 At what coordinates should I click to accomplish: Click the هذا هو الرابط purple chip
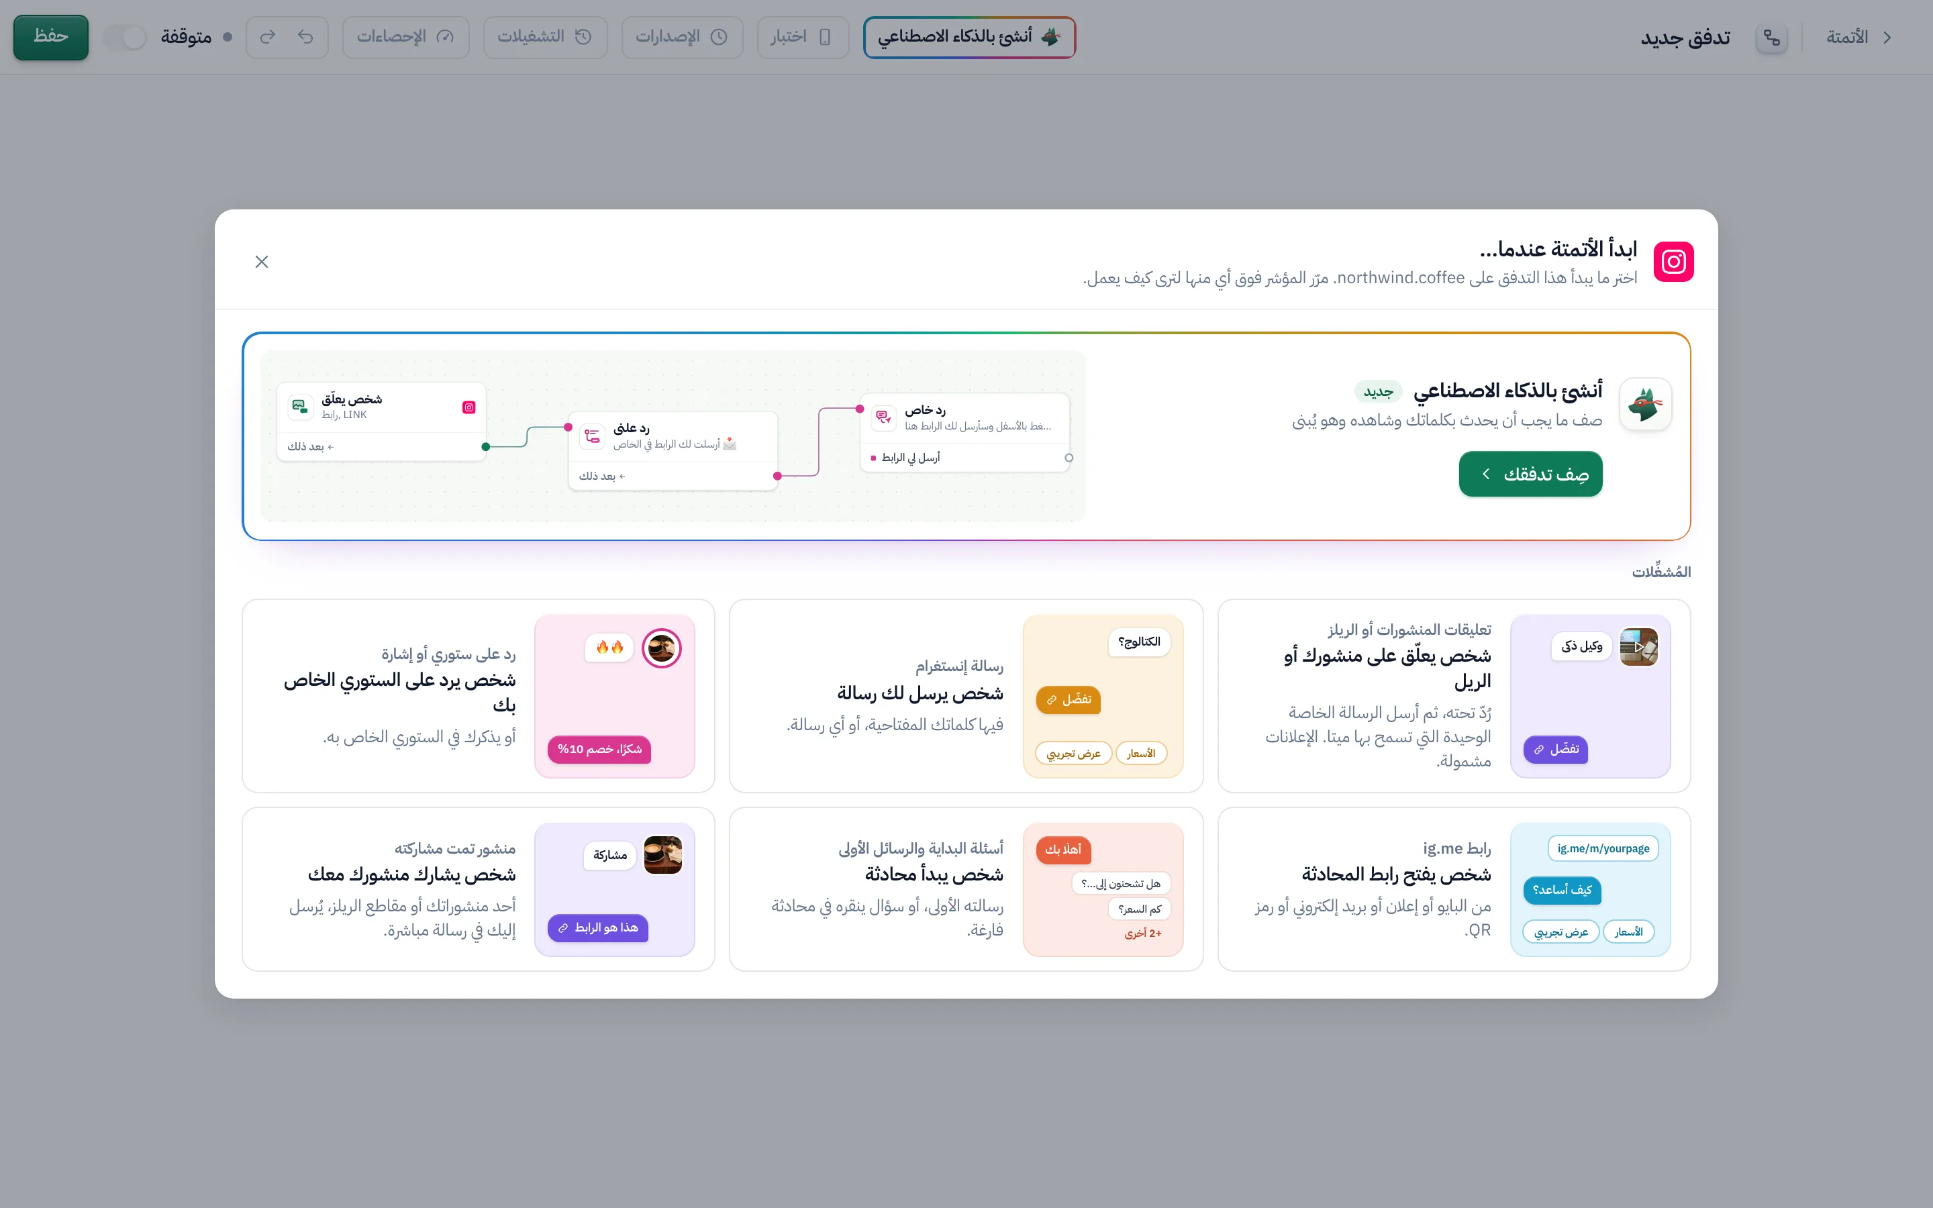point(597,927)
